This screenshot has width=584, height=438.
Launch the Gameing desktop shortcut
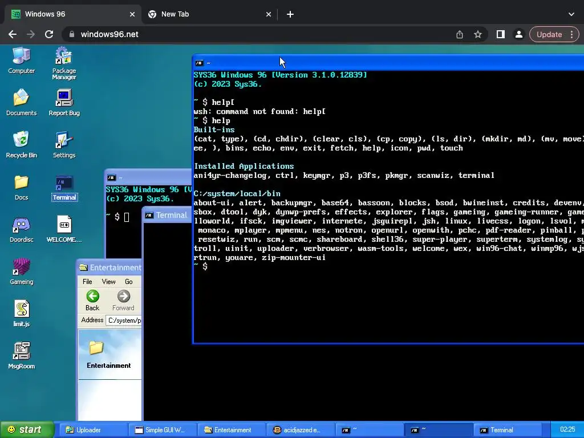tap(21, 271)
